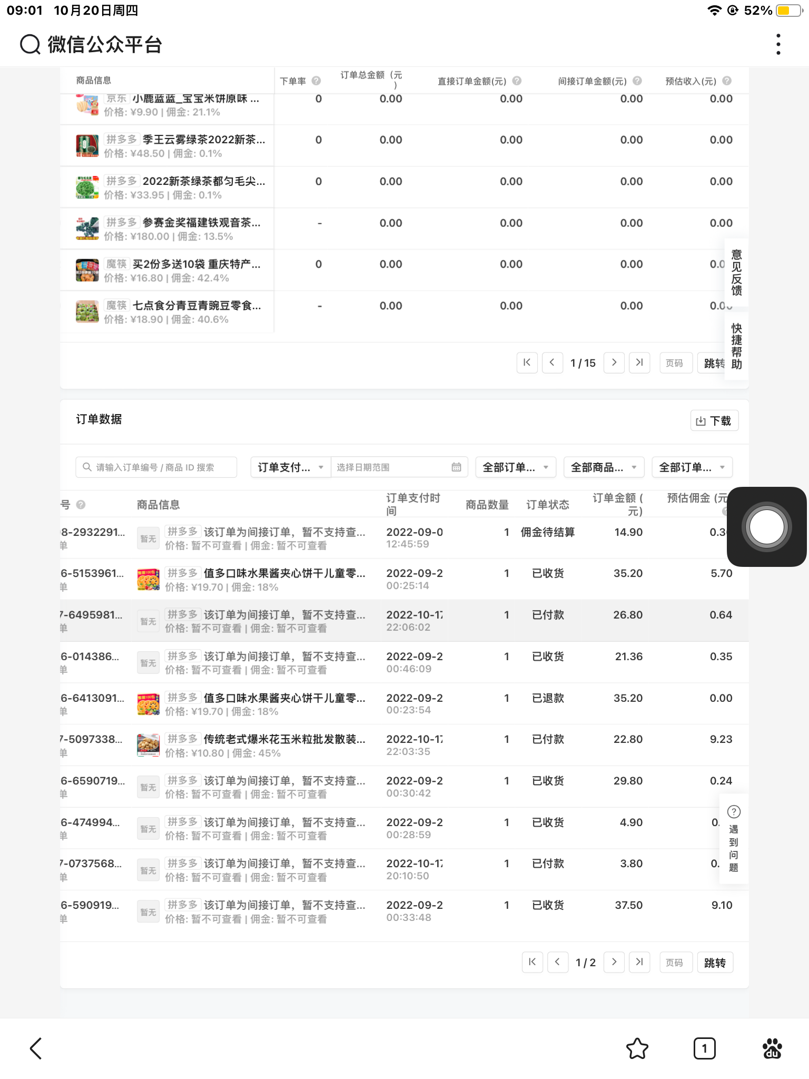809x1079 pixels.
Task: Tap the AssistiveTouch floating button
Action: tap(766, 527)
